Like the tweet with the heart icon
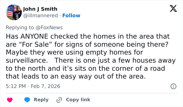 pos(10,100)
